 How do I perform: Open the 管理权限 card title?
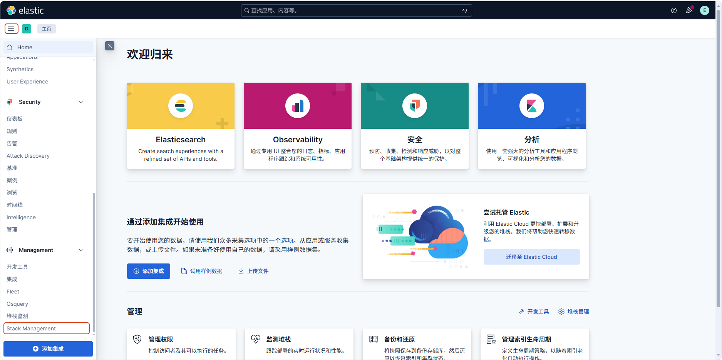pos(161,339)
